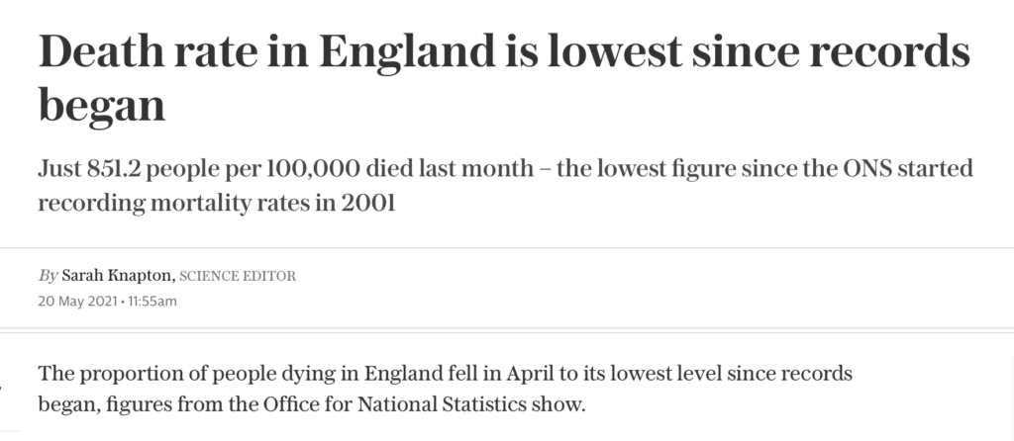
Task: Click the figure 851.2 in the subheading
Action: (115, 168)
